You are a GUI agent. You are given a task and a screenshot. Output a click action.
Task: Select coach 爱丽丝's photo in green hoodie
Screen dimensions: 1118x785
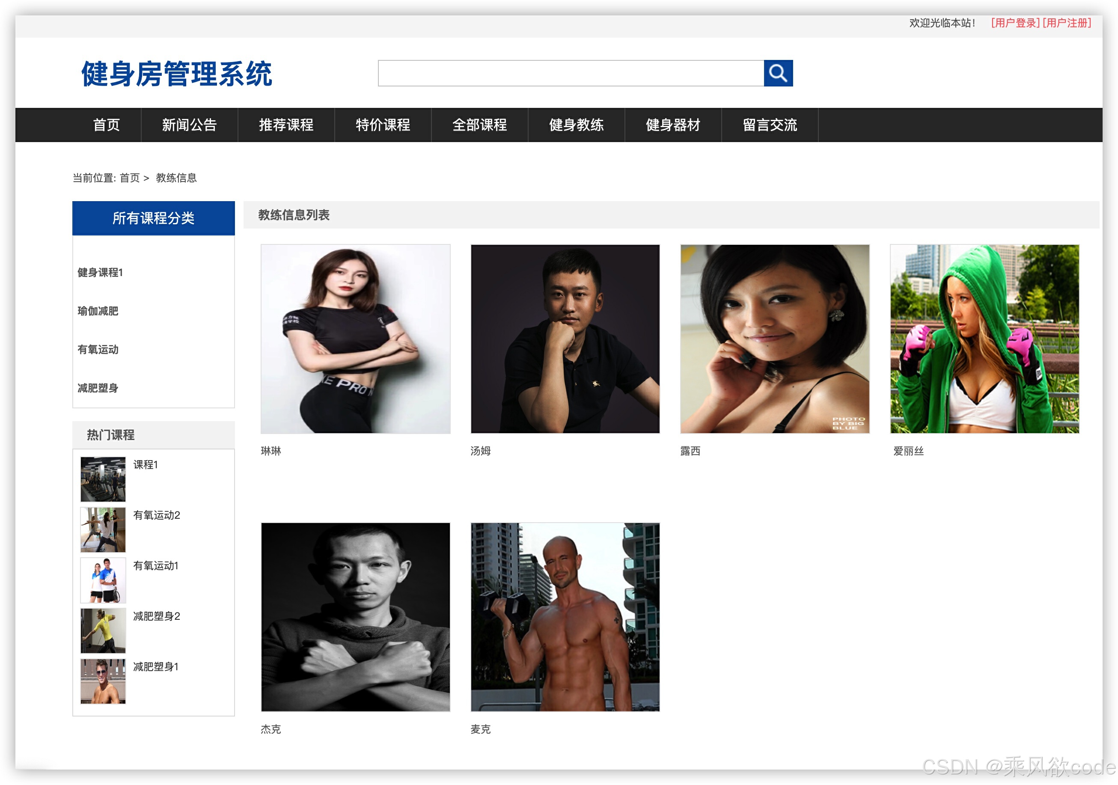pyautogui.click(x=984, y=339)
